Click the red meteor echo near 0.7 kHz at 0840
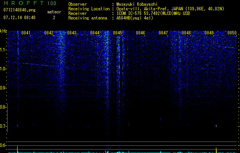 pos(18,125)
